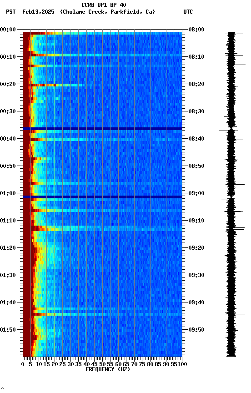Click the 01:30 PST time label
The width and height of the screenshot is (251, 393).
pyautogui.click(x=8, y=275)
